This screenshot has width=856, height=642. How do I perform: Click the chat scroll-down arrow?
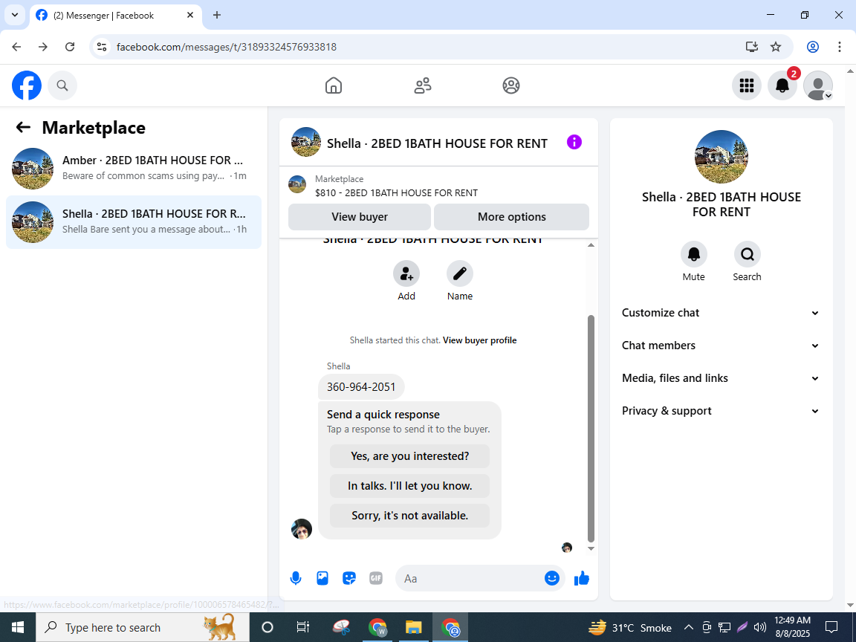click(x=591, y=548)
